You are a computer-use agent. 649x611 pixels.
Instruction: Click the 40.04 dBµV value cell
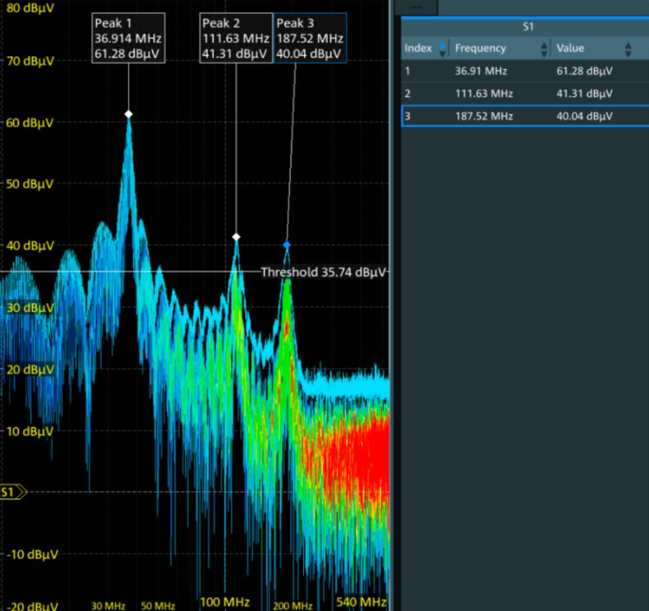click(584, 116)
